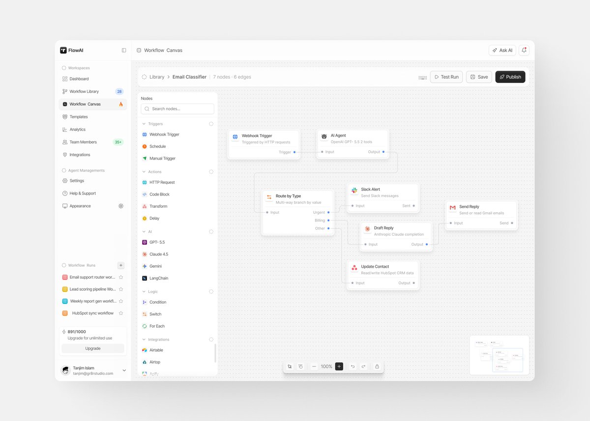Collapse the Triggers section

pos(144,124)
